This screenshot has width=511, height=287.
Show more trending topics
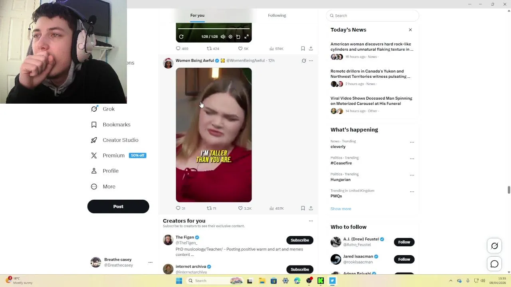click(341, 209)
